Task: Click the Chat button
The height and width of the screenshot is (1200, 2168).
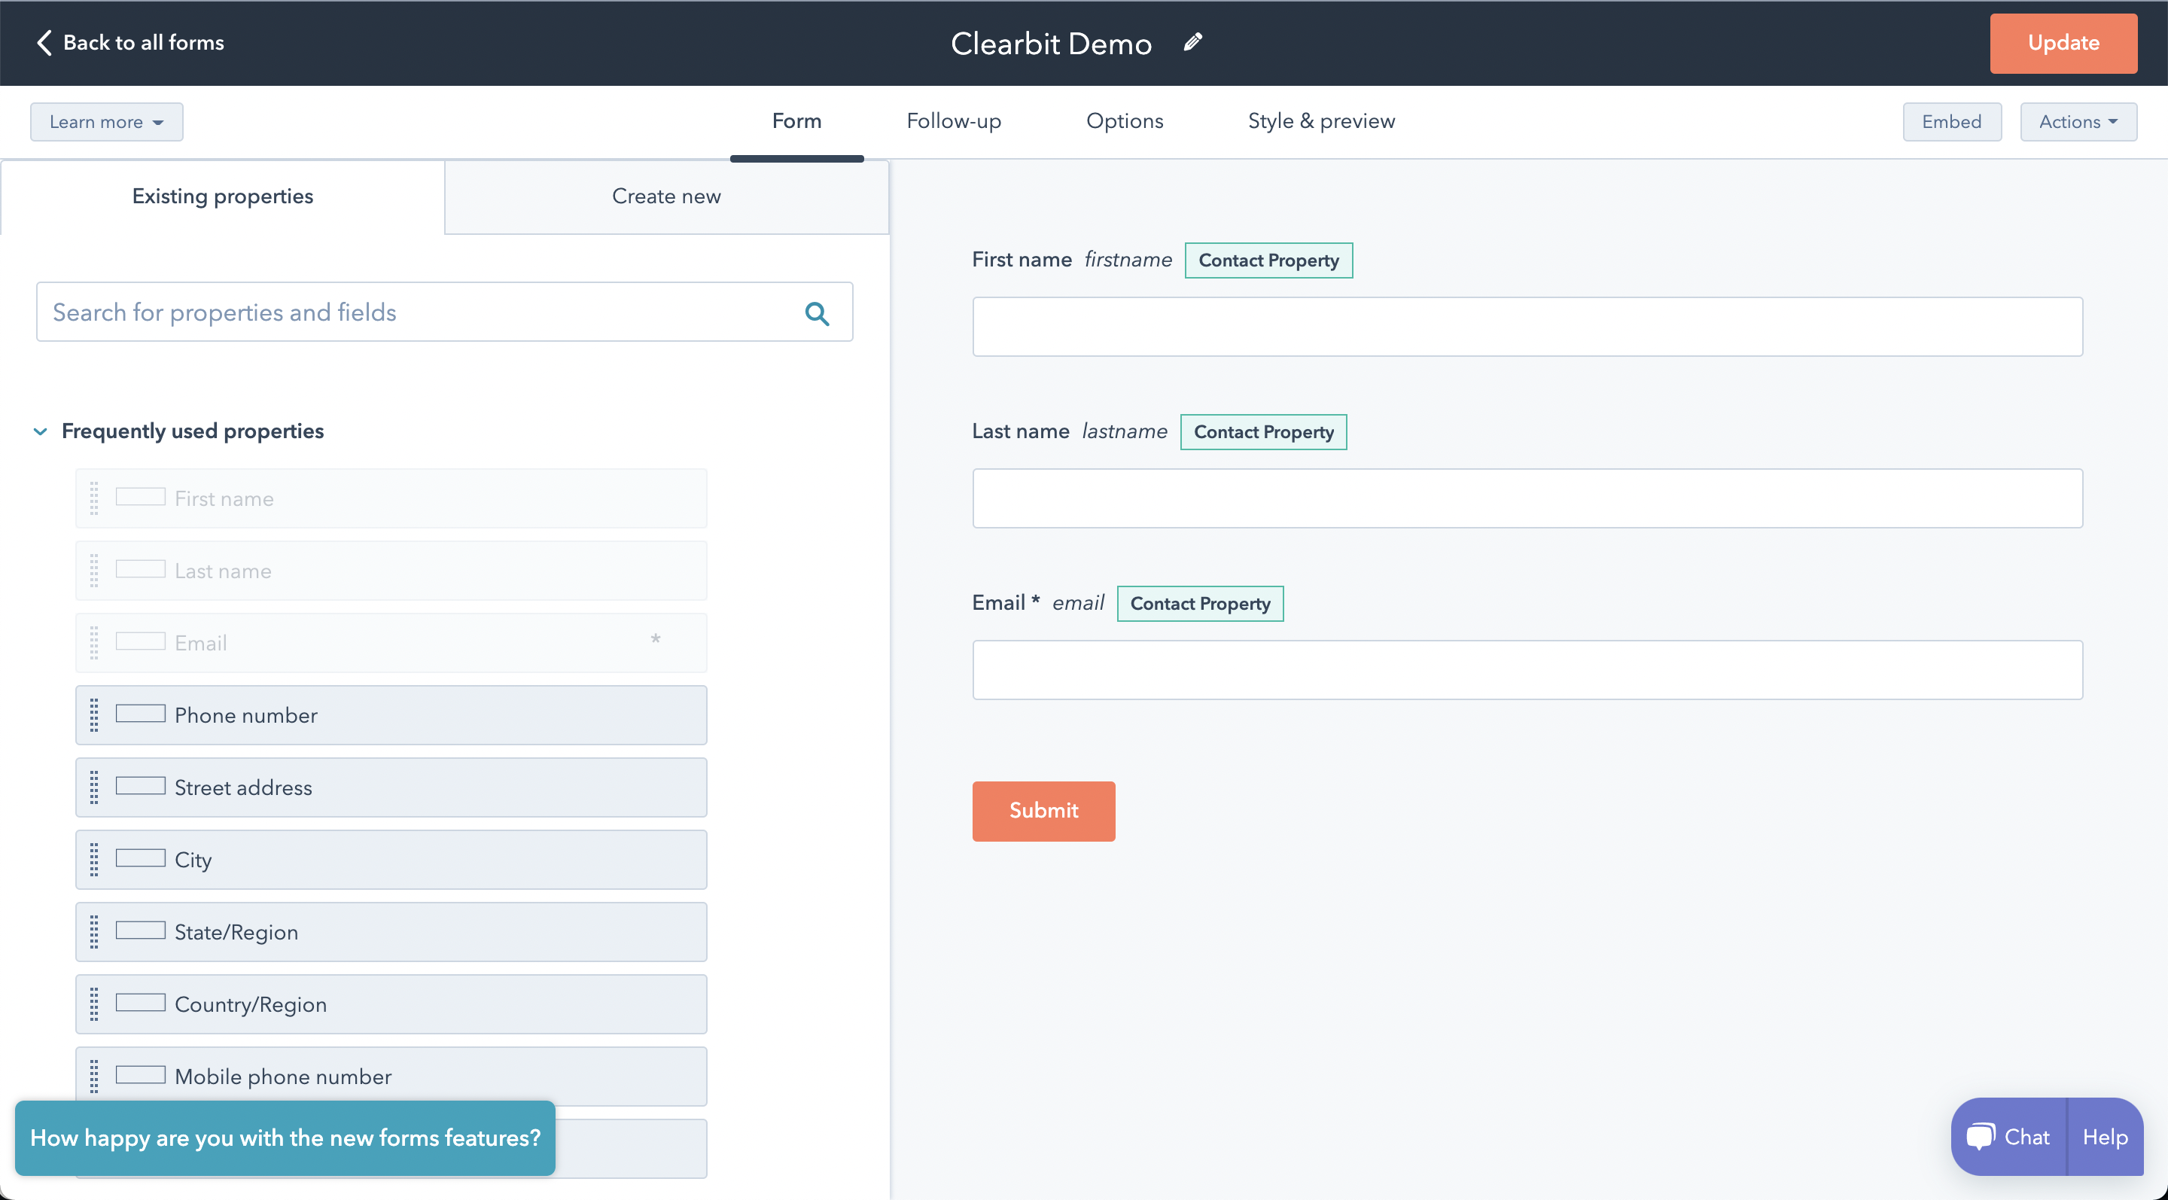Action: [2009, 1137]
